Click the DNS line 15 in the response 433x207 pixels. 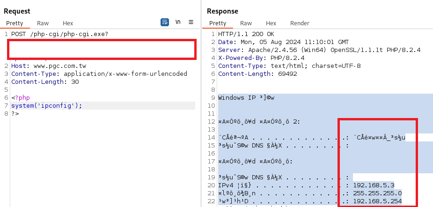coord(284,145)
